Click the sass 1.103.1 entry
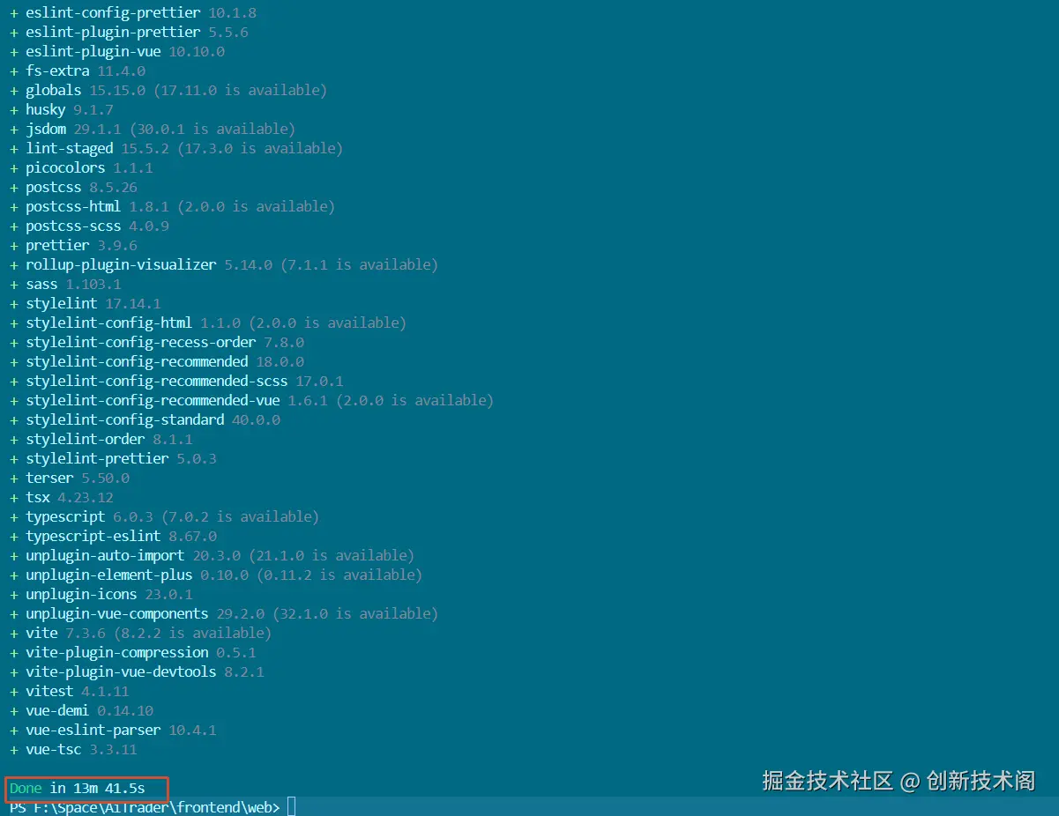 65,285
